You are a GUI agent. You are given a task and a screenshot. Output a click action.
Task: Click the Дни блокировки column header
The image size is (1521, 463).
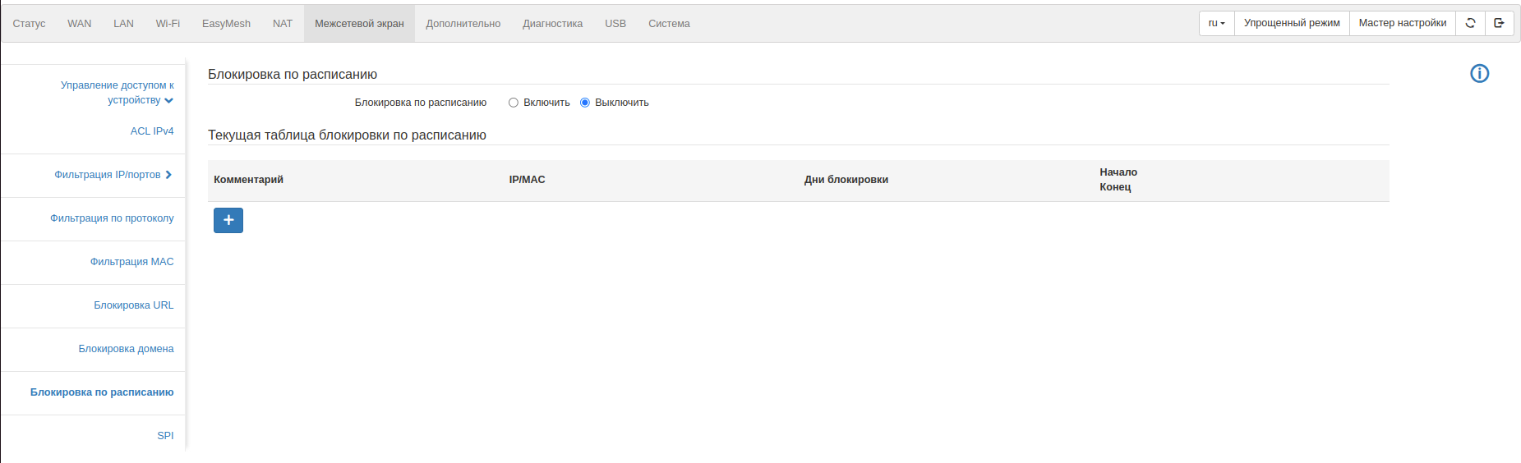(x=846, y=180)
